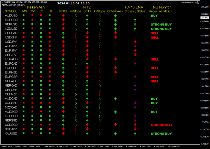The image size is (210, 149).
Task: Click AUDJPY's purple HA/5-EMA down arrow
Action: tap(135, 46)
